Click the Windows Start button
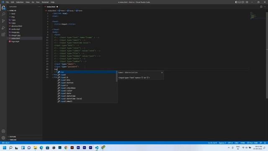Screen dimensions: 268x151 coord(5,148)
